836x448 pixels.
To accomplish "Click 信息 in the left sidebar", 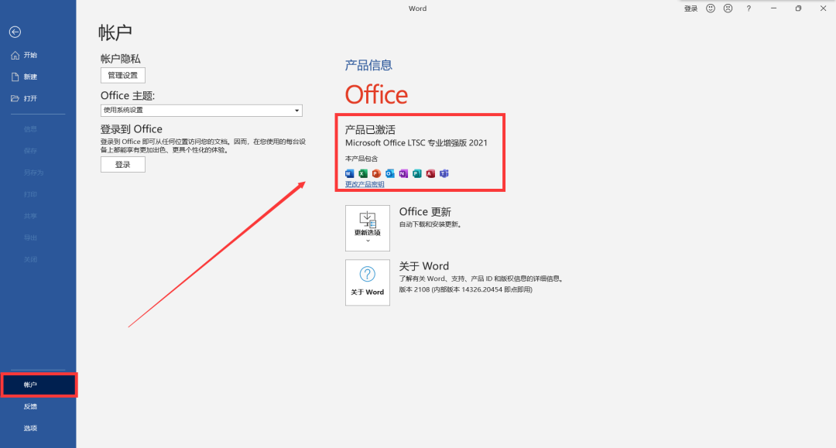I will (30, 129).
